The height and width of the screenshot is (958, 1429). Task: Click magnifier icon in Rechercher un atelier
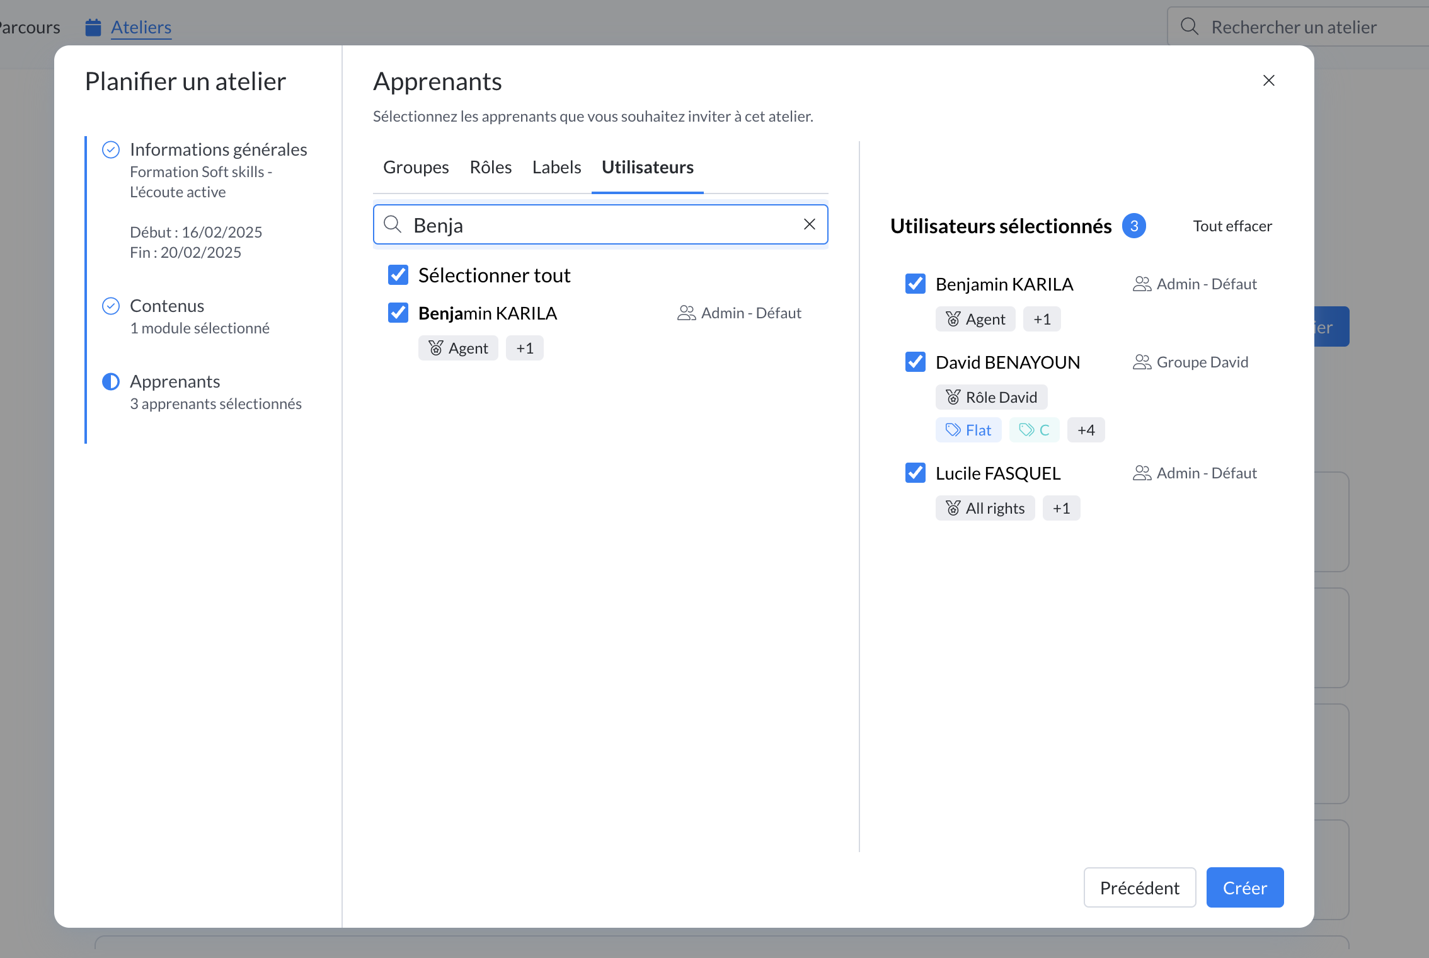click(x=1189, y=27)
